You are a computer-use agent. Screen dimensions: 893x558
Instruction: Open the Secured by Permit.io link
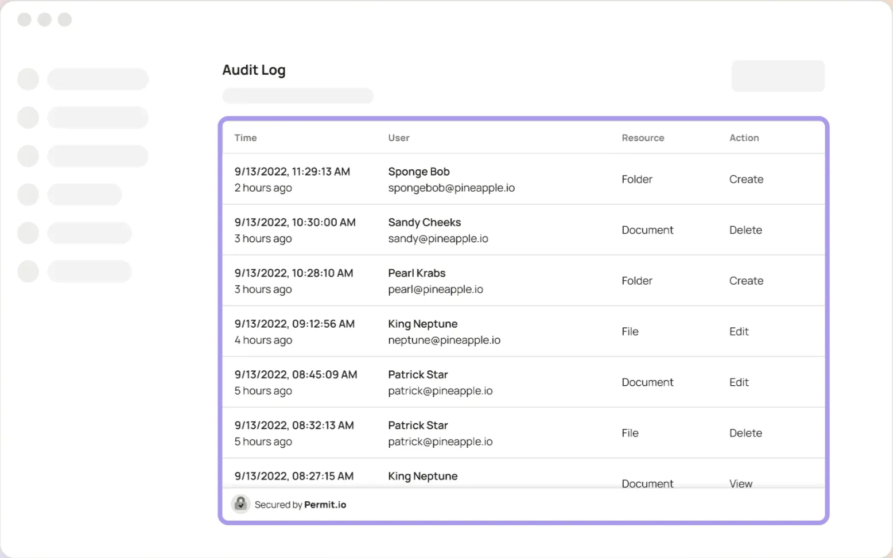[x=300, y=505]
